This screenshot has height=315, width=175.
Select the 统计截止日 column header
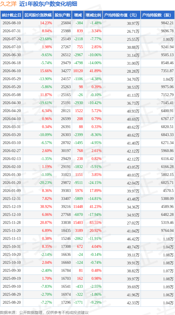pos(12,15)
